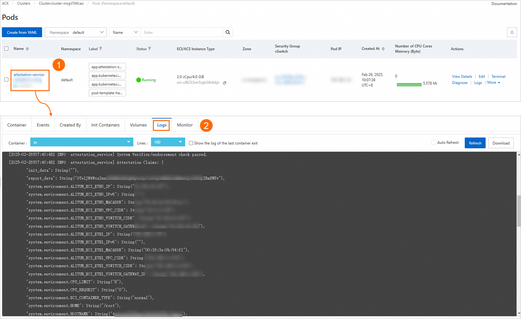Viewport: 521px width, 319px height.
Task: Sort by Created At column arrows
Action: pyautogui.click(x=383, y=49)
